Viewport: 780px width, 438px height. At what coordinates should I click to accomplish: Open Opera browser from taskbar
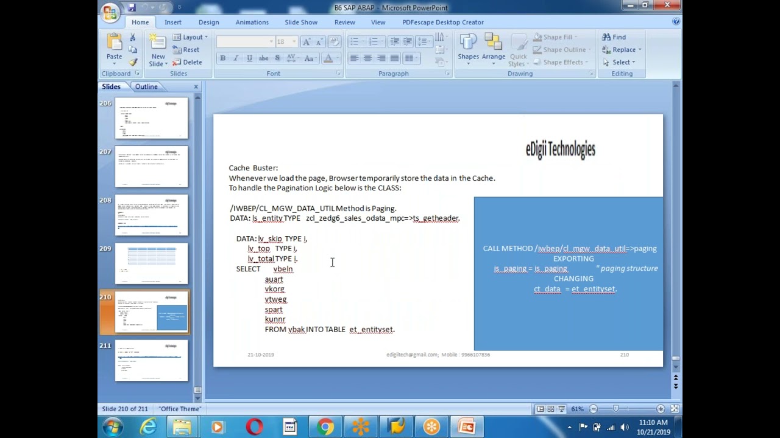pos(254,427)
